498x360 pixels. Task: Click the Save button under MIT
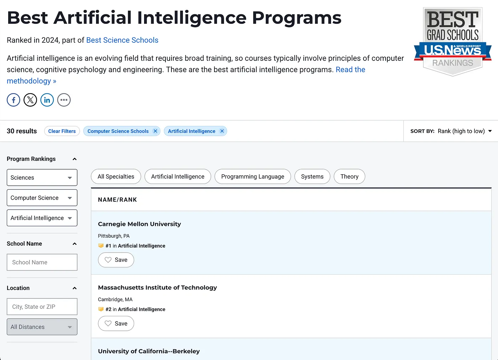(x=116, y=323)
